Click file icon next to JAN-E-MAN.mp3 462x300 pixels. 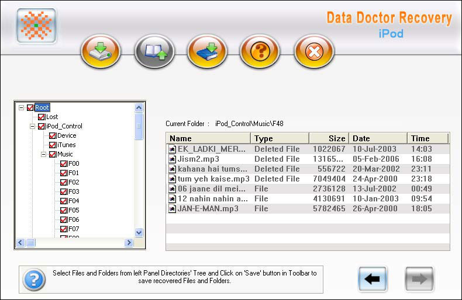tap(172, 209)
